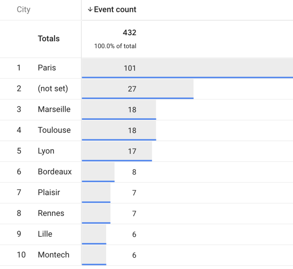Select the Toulouse city name

54,130
